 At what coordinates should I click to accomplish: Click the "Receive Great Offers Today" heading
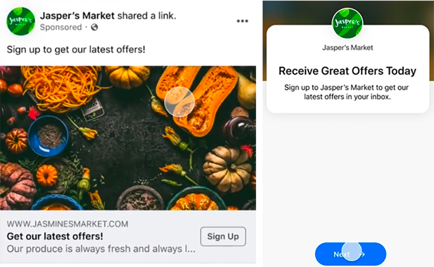click(347, 71)
